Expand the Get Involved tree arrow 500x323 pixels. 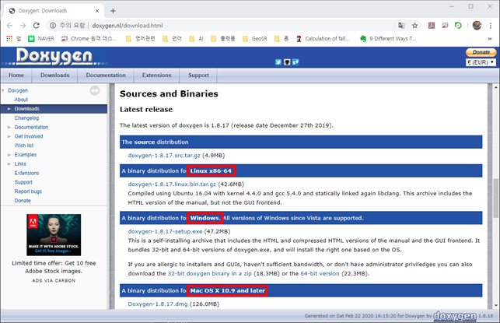9,137
